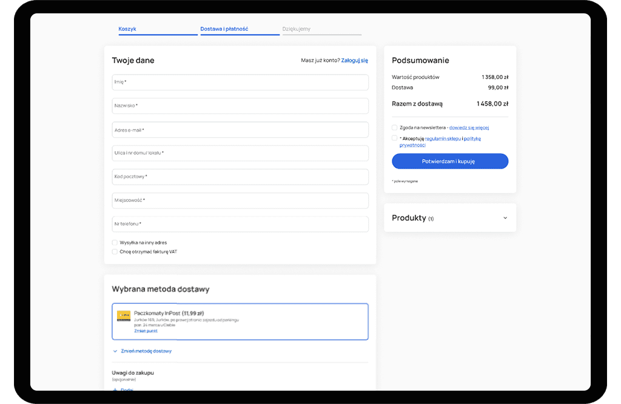Click into the Adres e-mail field
Image resolution: width=621 pixels, height=404 pixels.
coord(240,130)
